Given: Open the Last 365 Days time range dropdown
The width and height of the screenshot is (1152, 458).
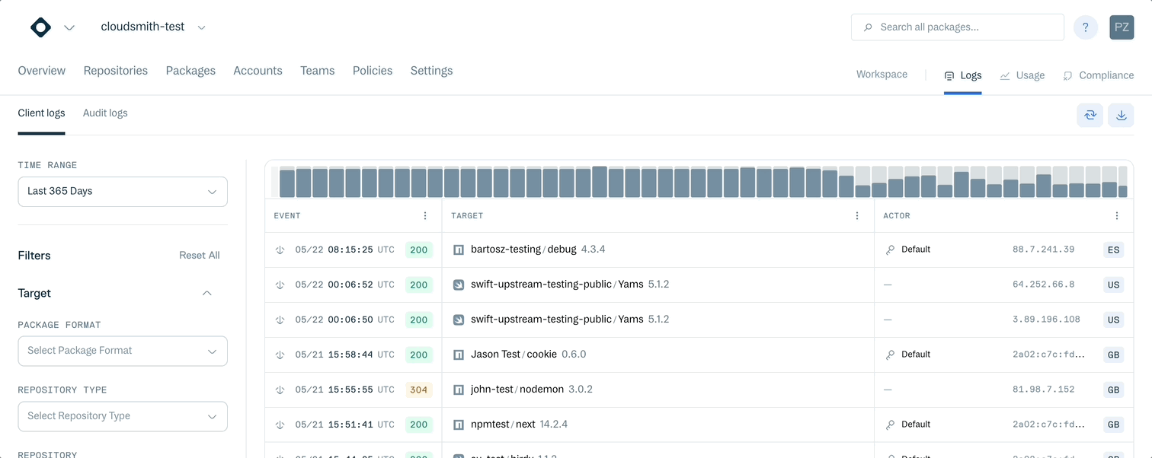Looking at the screenshot, I should 122,191.
